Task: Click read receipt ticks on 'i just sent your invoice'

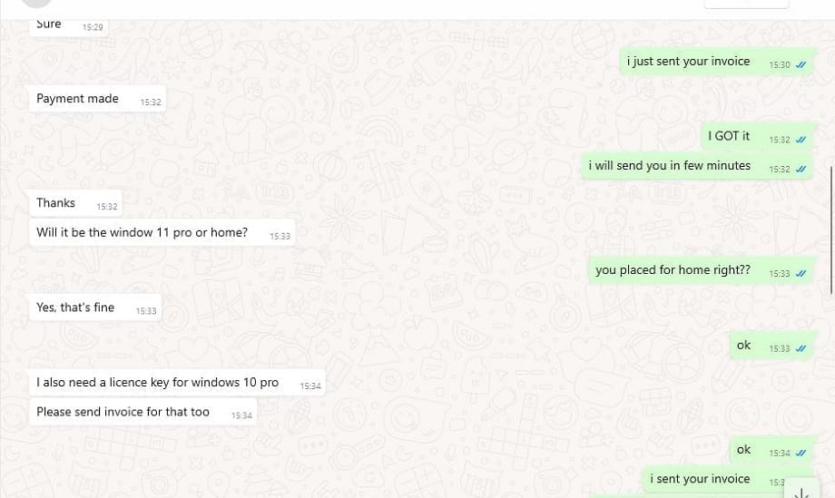Action: click(x=801, y=65)
